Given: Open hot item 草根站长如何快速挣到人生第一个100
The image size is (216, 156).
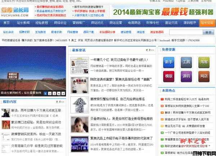Looking at the screenshot, I should point(187,106).
